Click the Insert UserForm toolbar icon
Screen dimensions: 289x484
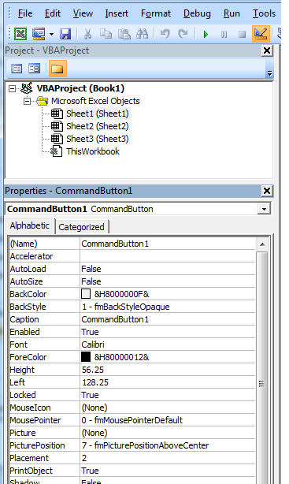(39, 34)
